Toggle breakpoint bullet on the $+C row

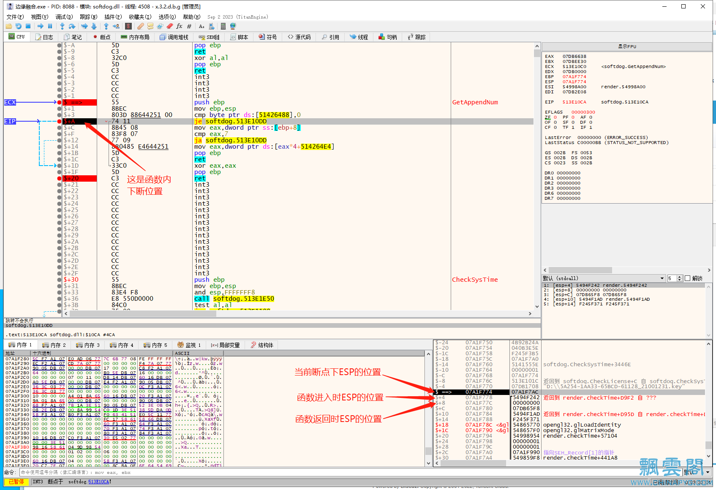(x=59, y=128)
